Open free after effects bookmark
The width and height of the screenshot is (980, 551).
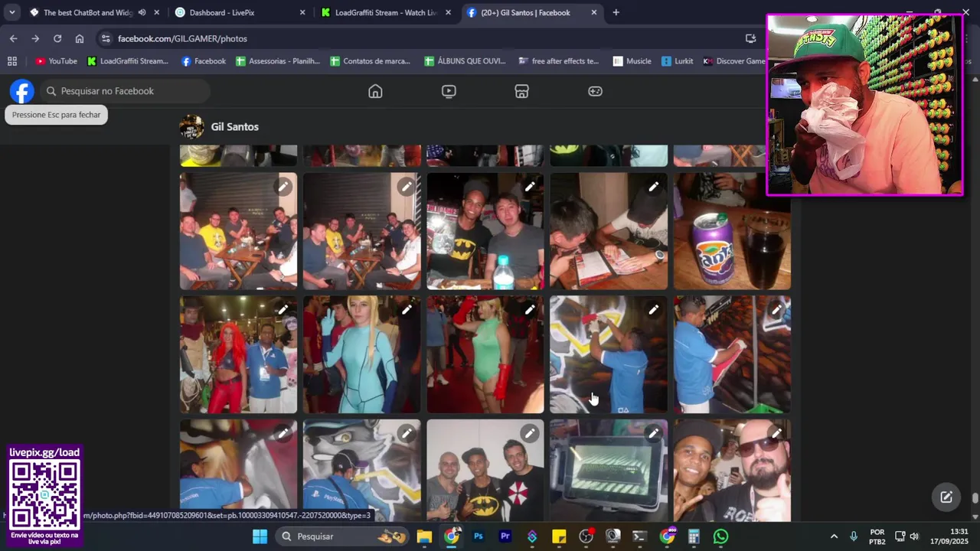tap(558, 61)
